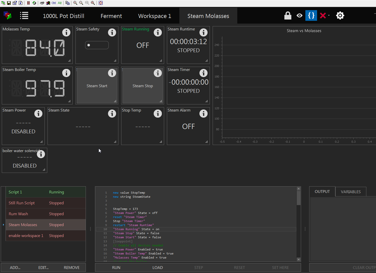Select the Steam Molasses tab

(x=208, y=16)
